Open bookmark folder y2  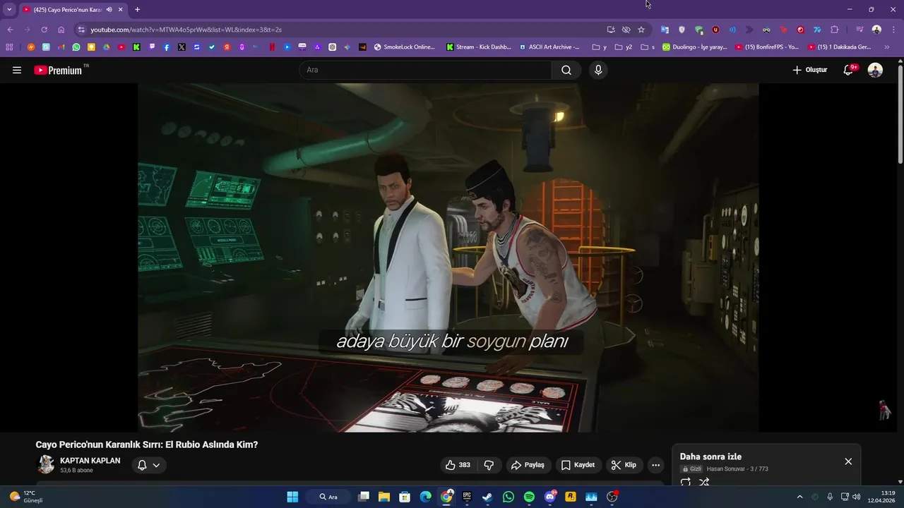click(x=624, y=47)
